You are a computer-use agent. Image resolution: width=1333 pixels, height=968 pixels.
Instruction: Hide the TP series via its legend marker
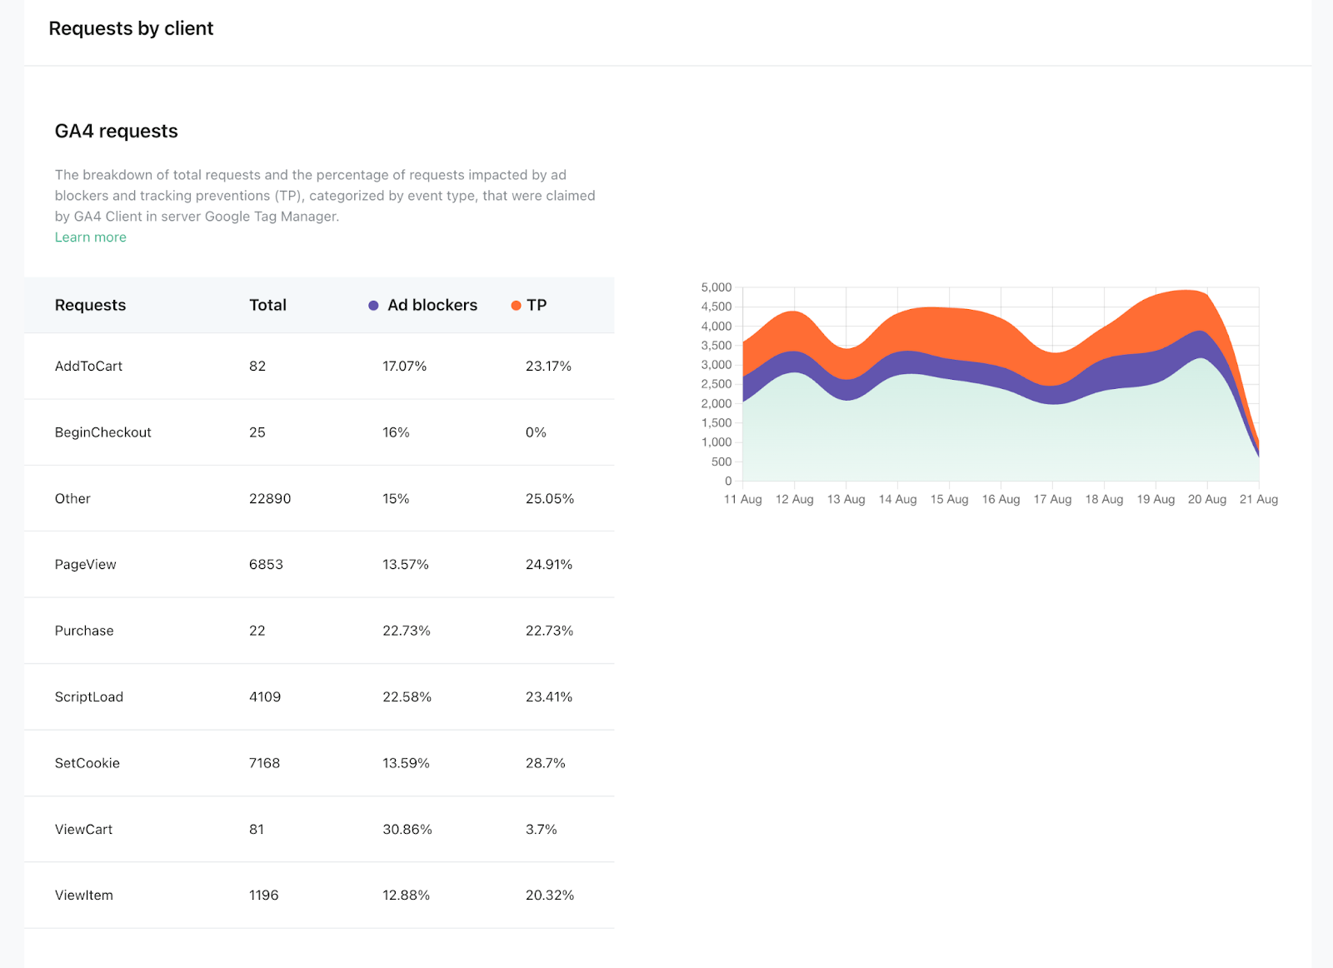pyautogui.click(x=516, y=305)
